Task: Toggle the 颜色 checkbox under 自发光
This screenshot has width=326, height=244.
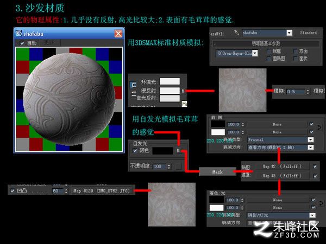Action: point(135,150)
